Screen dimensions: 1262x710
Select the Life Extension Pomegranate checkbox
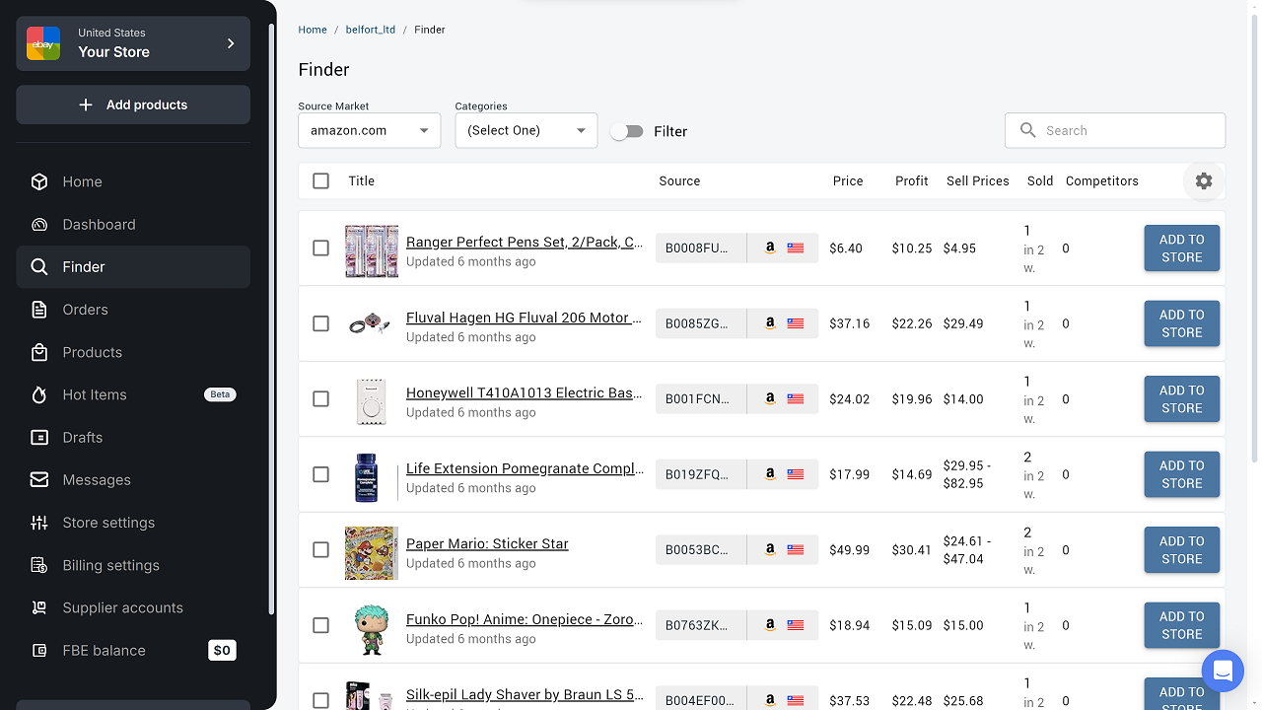(320, 474)
